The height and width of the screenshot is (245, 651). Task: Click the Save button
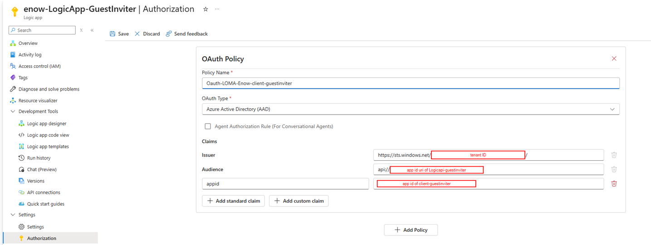click(x=119, y=34)
